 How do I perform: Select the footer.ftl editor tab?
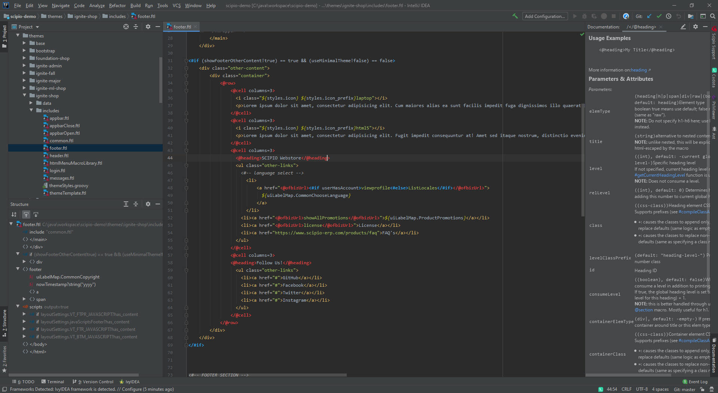[182, 27]
